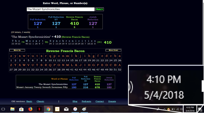Click the '(24 letters, 3 words)' count text
This screenshot has width=204, height=113.
pyautogui.click(x=21, y=32)
